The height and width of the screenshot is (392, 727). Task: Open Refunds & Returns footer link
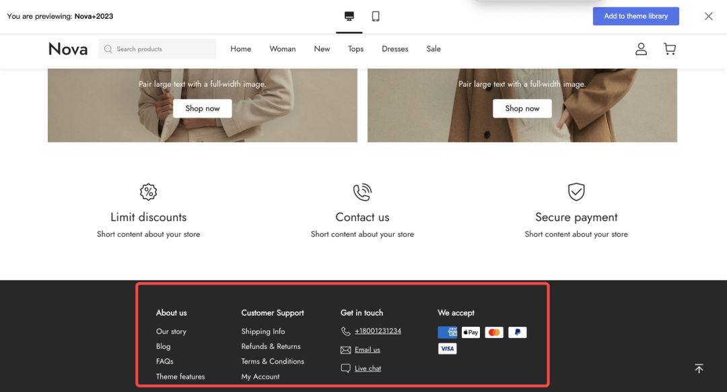coord(271,346)
